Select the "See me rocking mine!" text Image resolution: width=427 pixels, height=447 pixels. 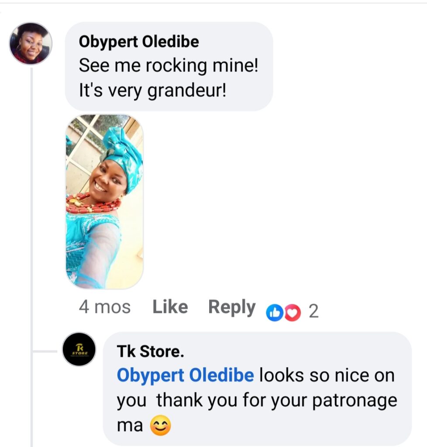[x=169, y=66]
